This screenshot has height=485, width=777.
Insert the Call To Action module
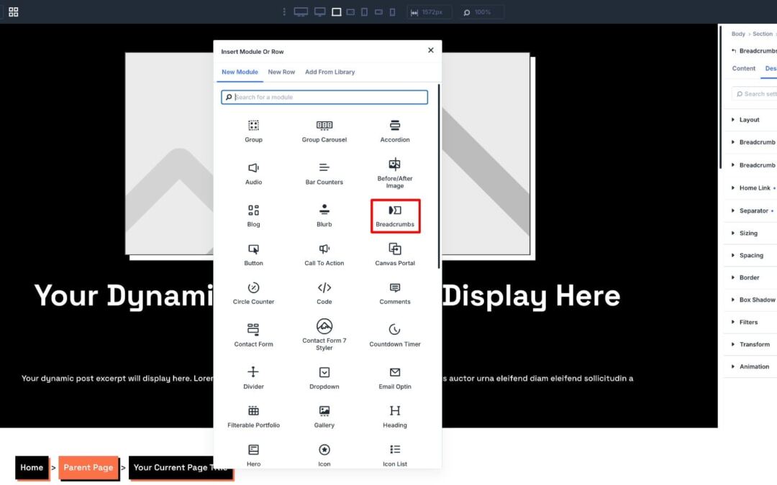(324, 254)
